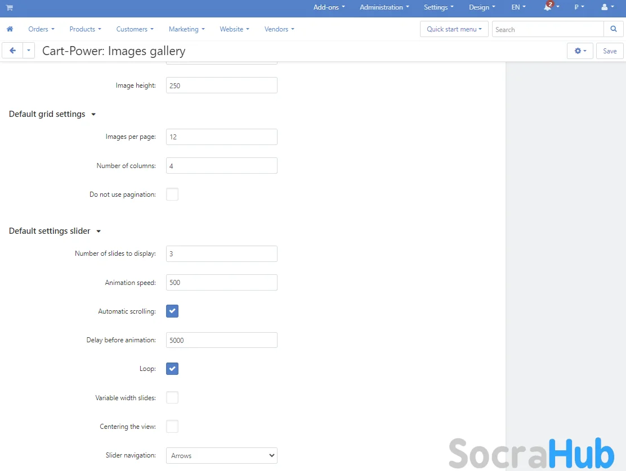Image resolution: width=626 pixels, height=471 pixels.
Task: Click the back arrow button
Action: coord(12,51)
